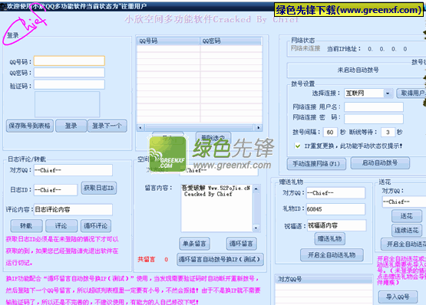426x305 pixels.
Task: Click 网络未连接 status text
Action: point(305,48)
